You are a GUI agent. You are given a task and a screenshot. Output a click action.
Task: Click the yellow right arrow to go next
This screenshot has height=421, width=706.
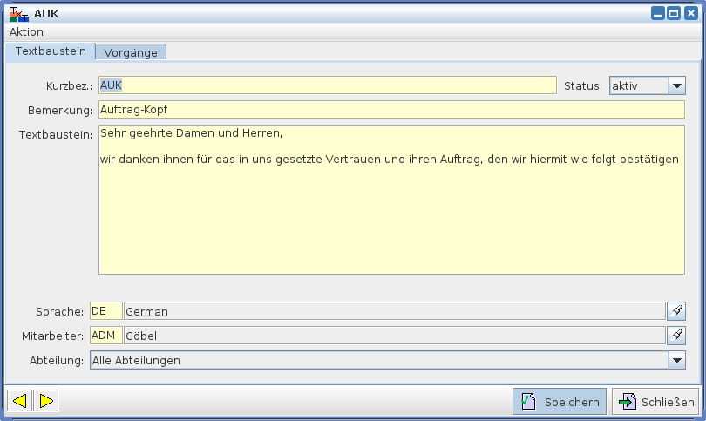coord(46,401)
